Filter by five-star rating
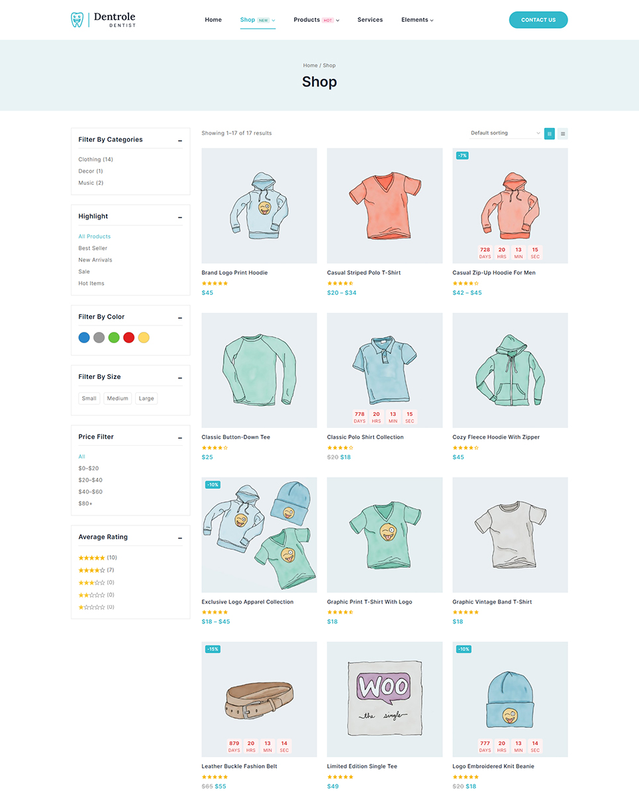The width and height of the screenshot is (639, 795). pyautogui.click(x=97, y=558)
